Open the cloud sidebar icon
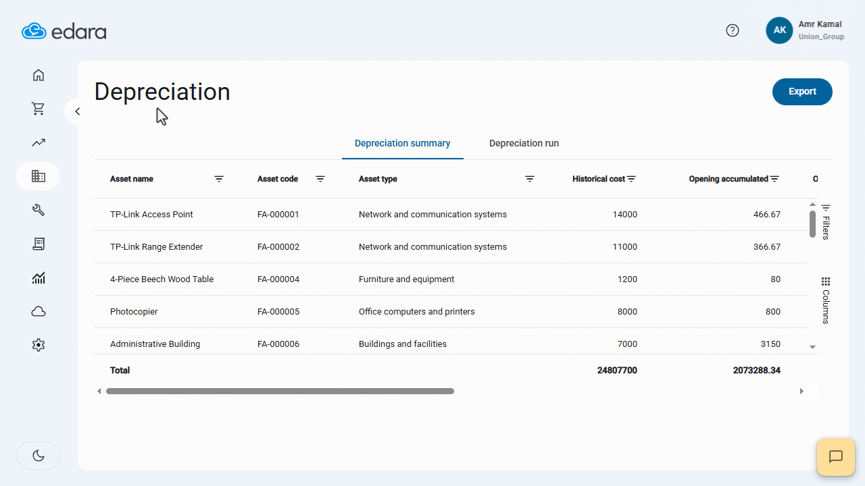Screen dimensions: 865x486 (x=39, y=311)
